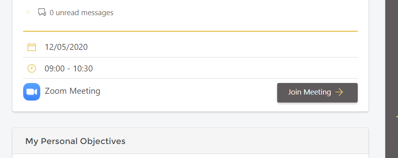Click the yellow calendar icon
The width and height of the screenshot is (398, 158).
(32, 47)
